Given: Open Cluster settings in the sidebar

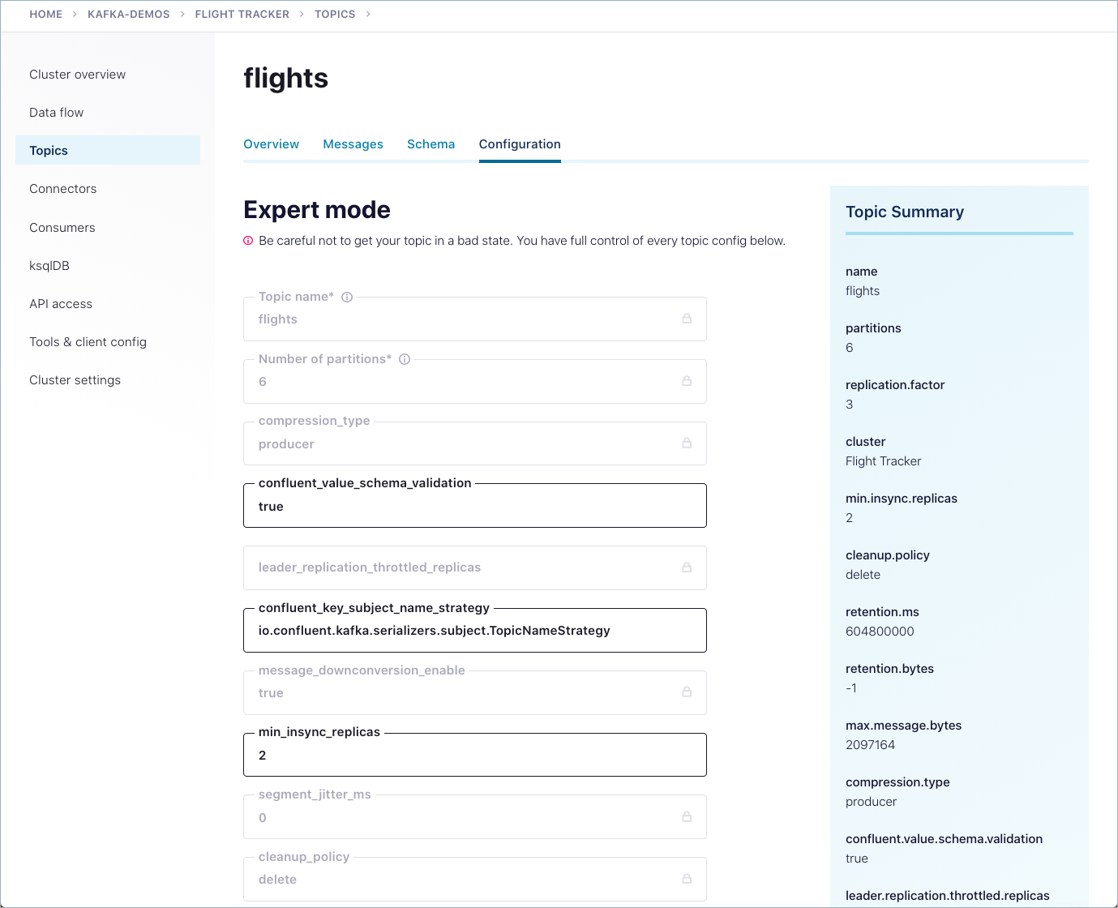Looking at the screenshot, I should (x=75, y=380).
